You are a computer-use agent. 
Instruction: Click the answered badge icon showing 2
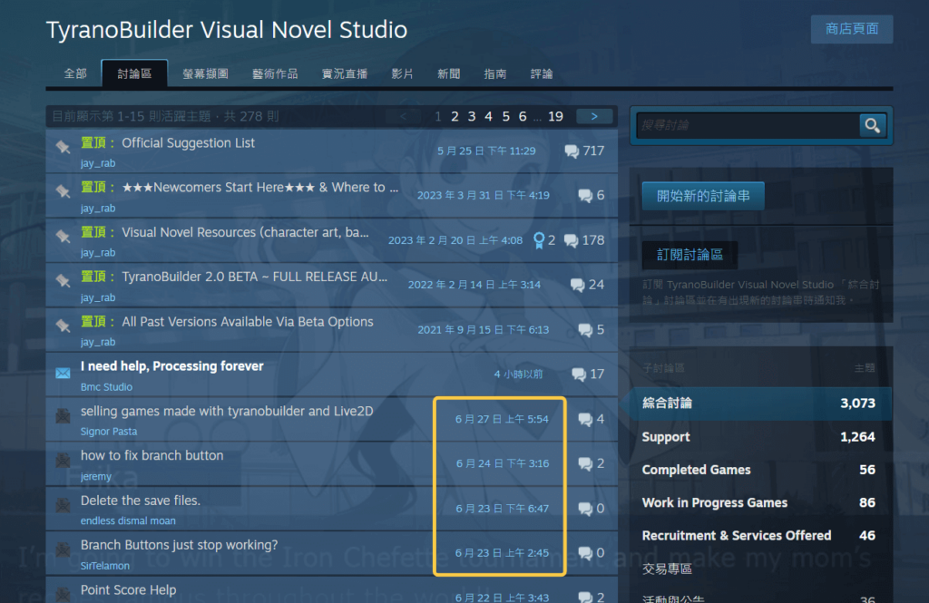(539, 240)
